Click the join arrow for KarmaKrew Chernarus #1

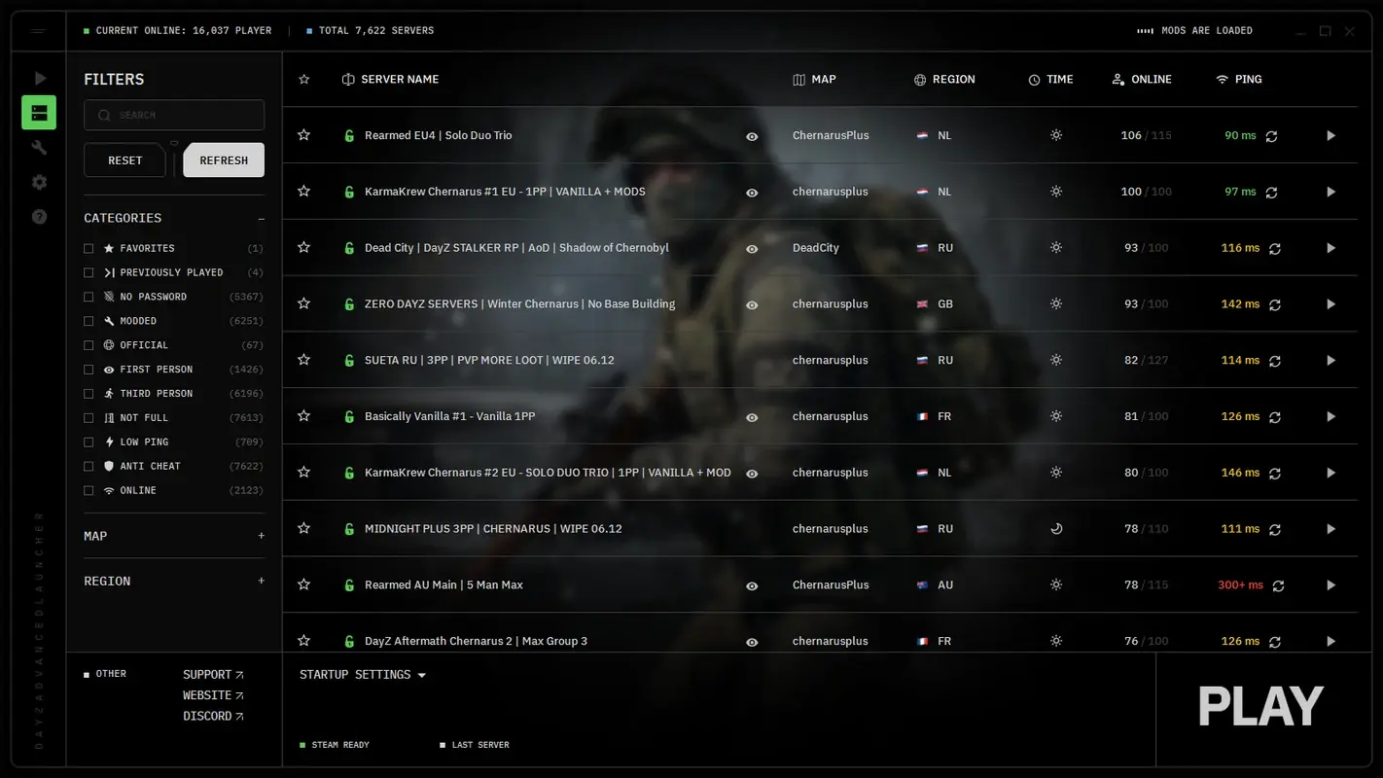pos(1330,192)
